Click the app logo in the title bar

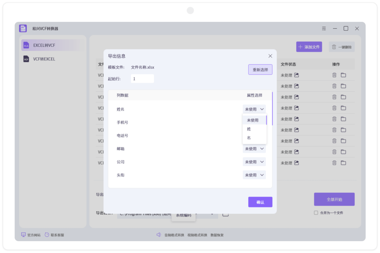(22, 28)
